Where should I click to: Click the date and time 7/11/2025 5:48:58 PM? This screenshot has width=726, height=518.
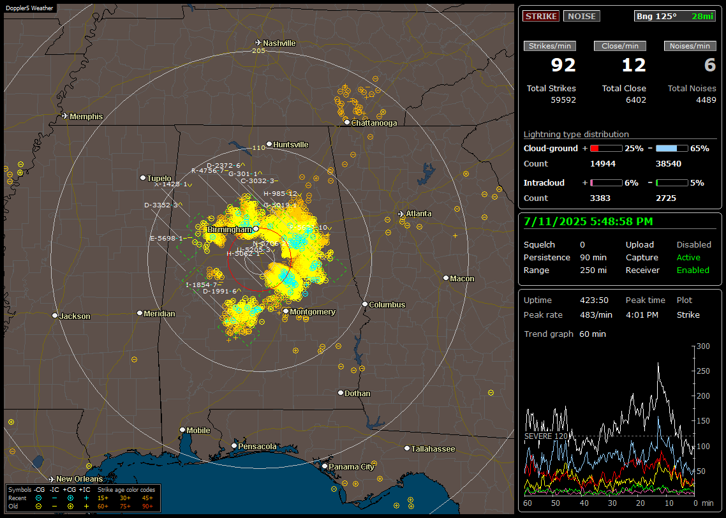[x=588, y=222]
